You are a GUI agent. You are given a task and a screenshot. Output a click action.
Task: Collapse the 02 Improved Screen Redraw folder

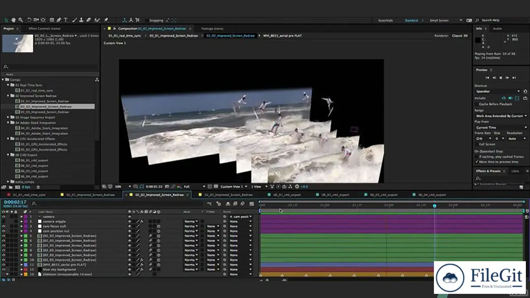[8, 96]
